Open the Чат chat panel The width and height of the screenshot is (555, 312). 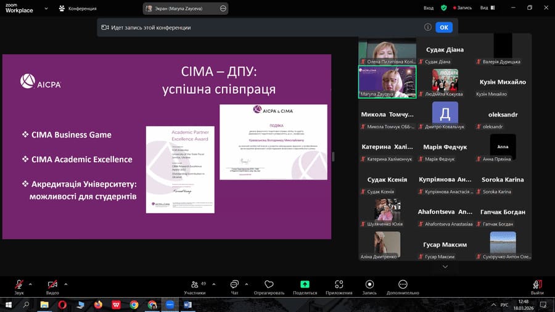[234, 287]
